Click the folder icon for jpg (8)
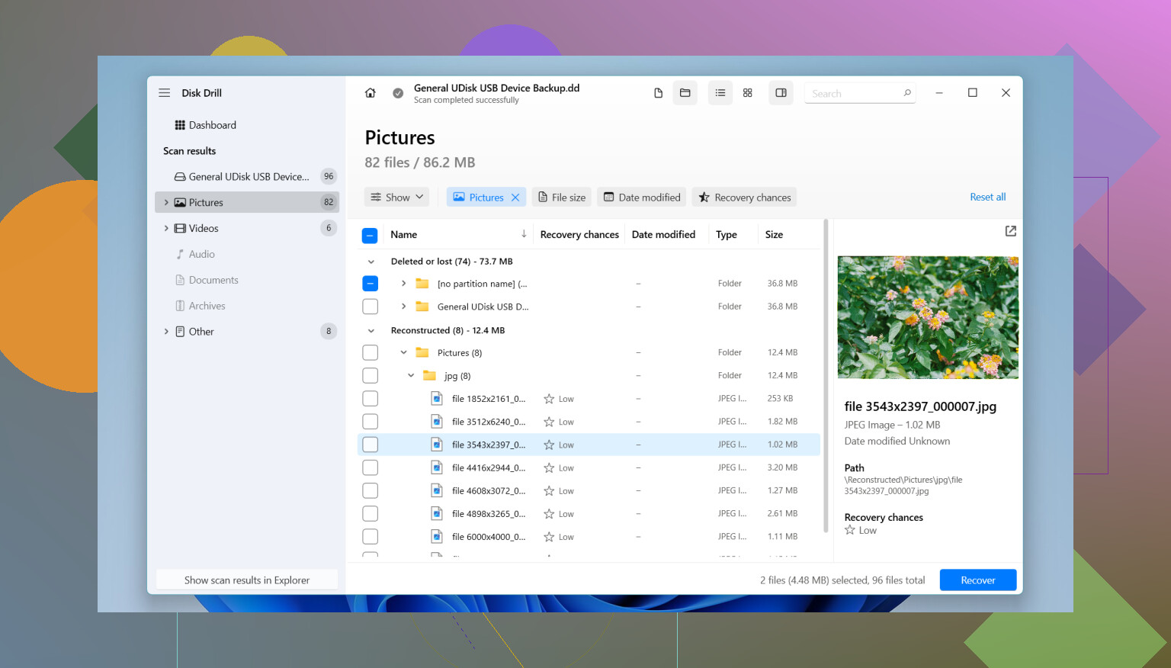The height and width of the screenshot is (668, 1171). pyautogui.click(x=429, y=376)
